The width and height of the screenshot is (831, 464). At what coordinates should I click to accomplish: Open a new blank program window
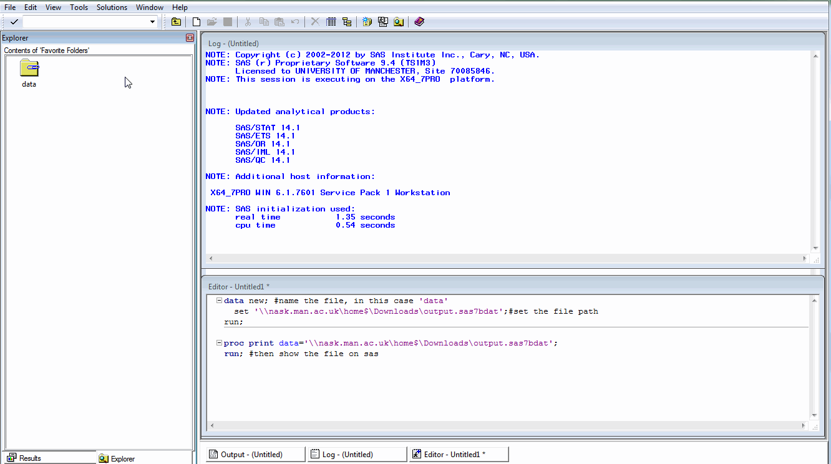(x=196, y=21)
